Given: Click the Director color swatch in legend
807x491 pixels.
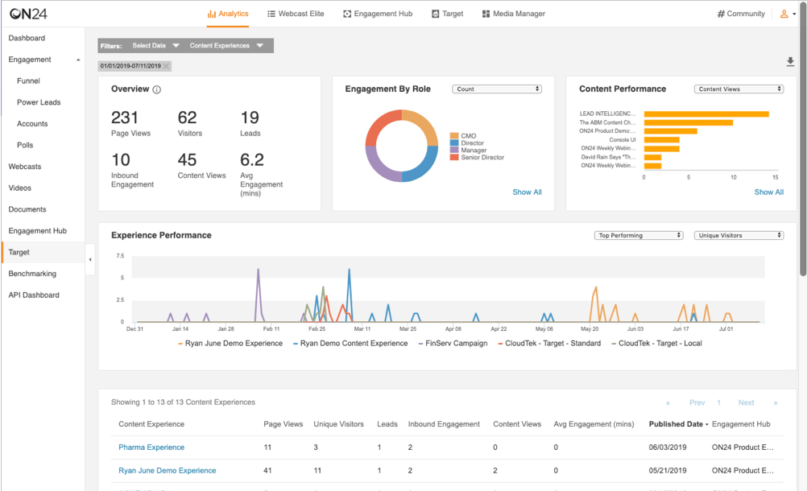Looking at the screenshot, I should pos(454,143).
